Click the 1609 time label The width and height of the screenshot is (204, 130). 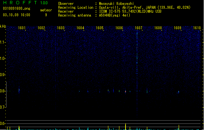tap(178, 28)
